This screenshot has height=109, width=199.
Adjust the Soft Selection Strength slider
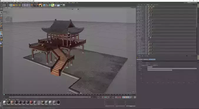pos(172,69)
